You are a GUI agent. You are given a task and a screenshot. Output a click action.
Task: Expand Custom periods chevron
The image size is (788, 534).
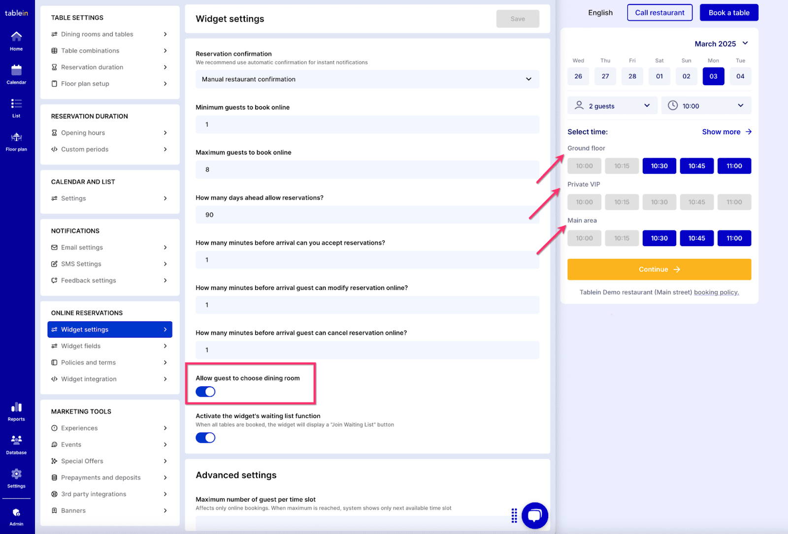pyautogui.click(x=165, y=149)
